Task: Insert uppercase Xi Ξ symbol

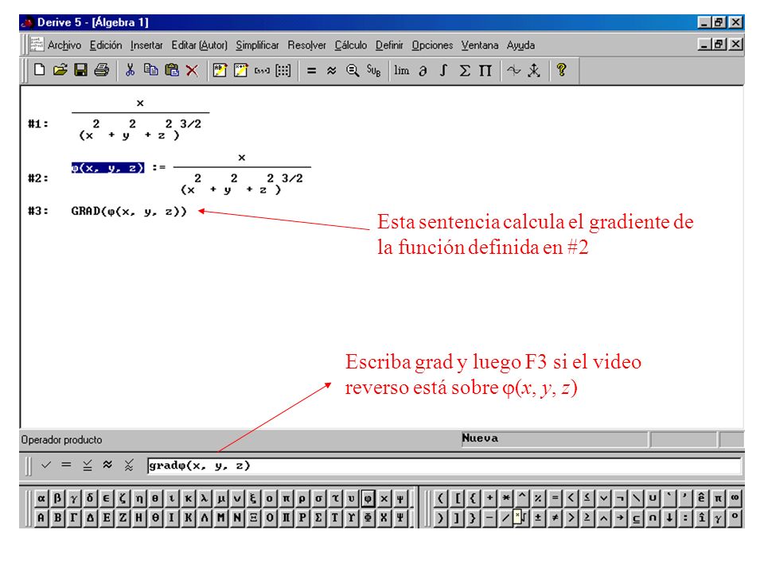Action: click(253, 517)
